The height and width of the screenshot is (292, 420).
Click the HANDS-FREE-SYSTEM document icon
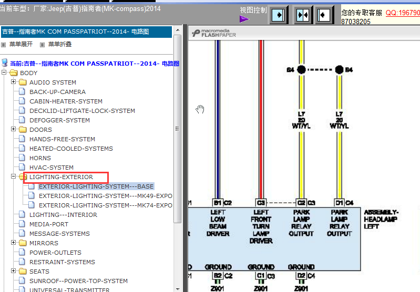[22, 139]
